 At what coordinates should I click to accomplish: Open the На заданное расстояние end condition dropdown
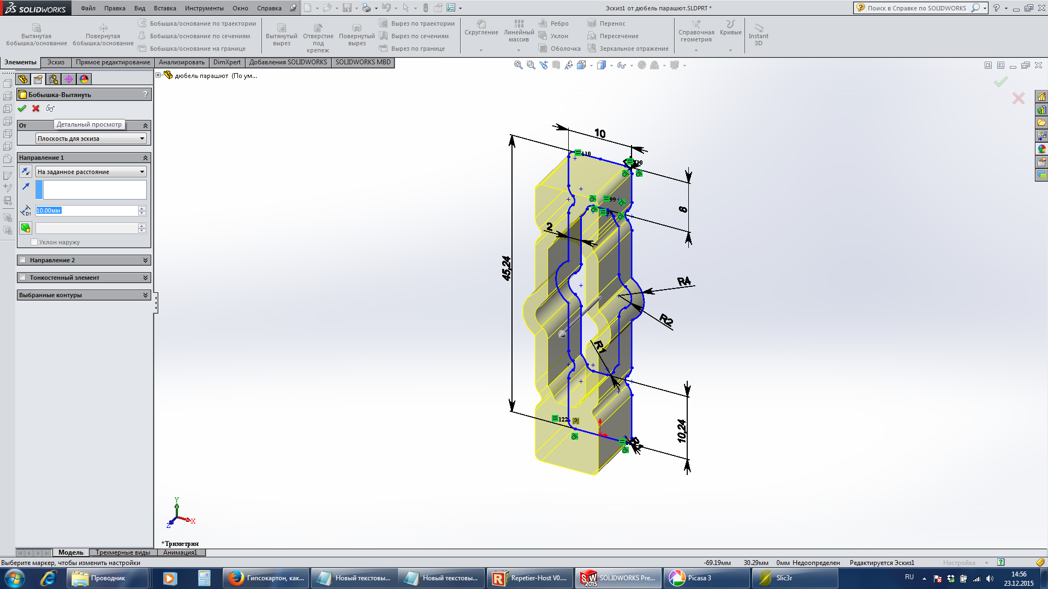[x=91, y=172]
